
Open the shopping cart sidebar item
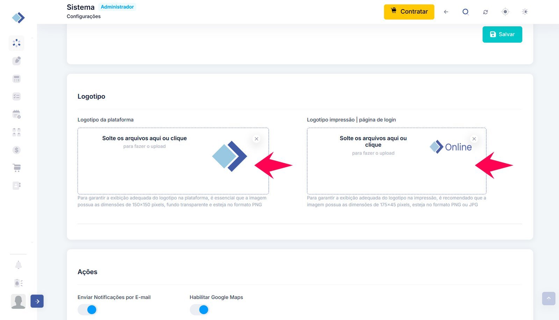16,168
